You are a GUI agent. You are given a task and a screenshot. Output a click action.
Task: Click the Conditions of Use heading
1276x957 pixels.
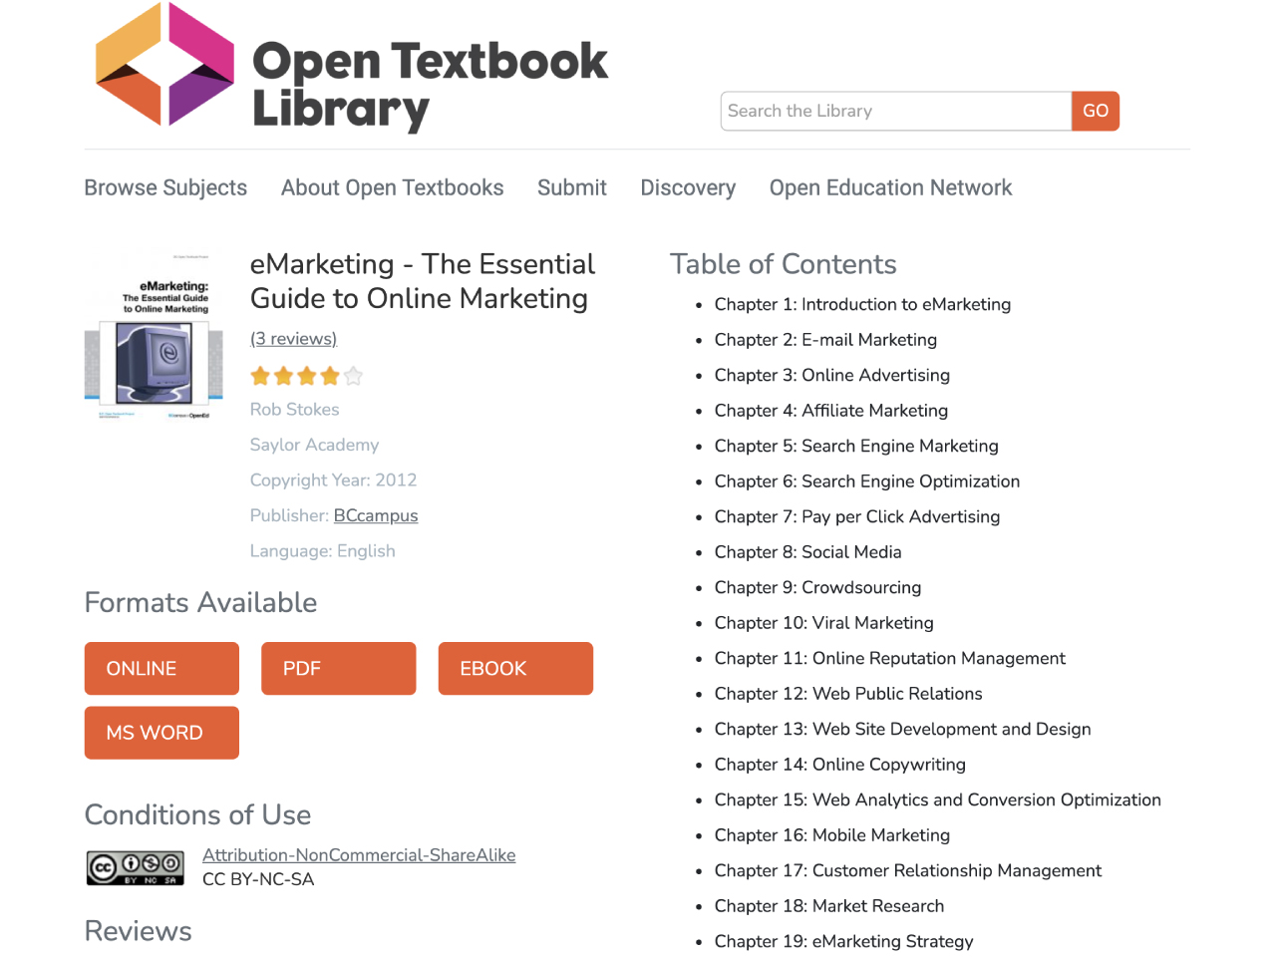(197, 814)
